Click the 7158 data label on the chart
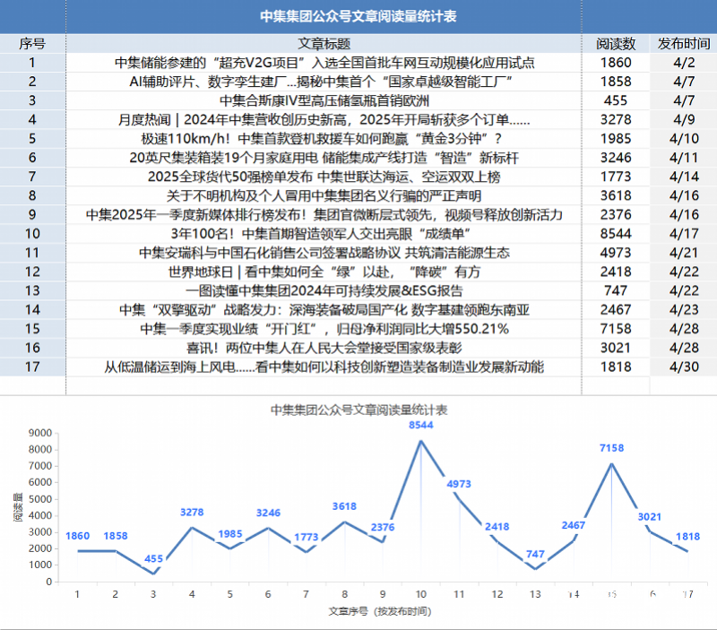Image resolution: width=717 pixels, height=630 pixels. 611,448
